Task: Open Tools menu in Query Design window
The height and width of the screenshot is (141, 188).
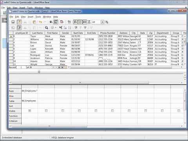Action: 38,17
